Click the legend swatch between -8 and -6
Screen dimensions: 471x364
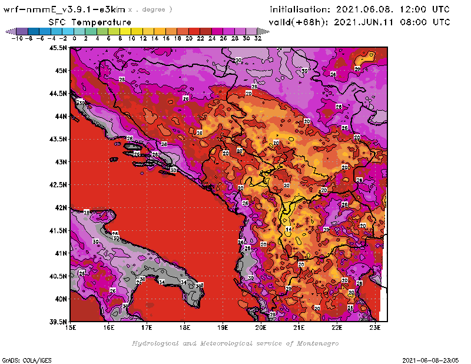(34, 31)
